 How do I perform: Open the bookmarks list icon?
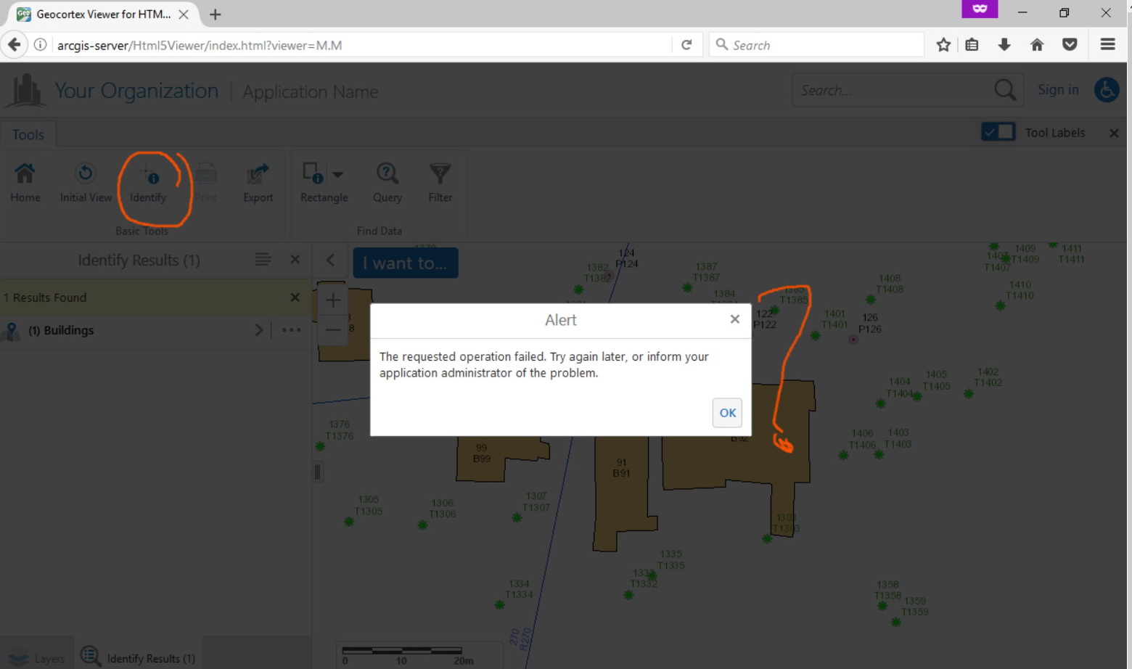972,45
